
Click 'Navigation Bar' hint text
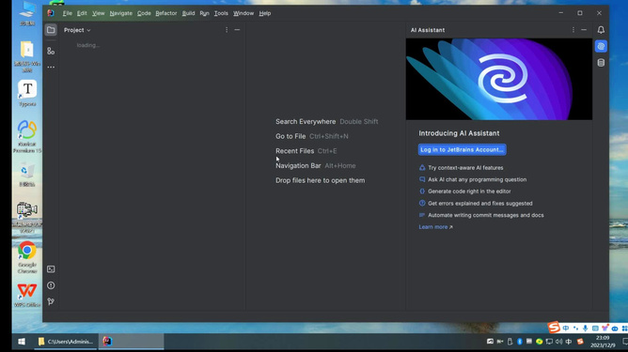pyautogui.click(x=298, y=165)
